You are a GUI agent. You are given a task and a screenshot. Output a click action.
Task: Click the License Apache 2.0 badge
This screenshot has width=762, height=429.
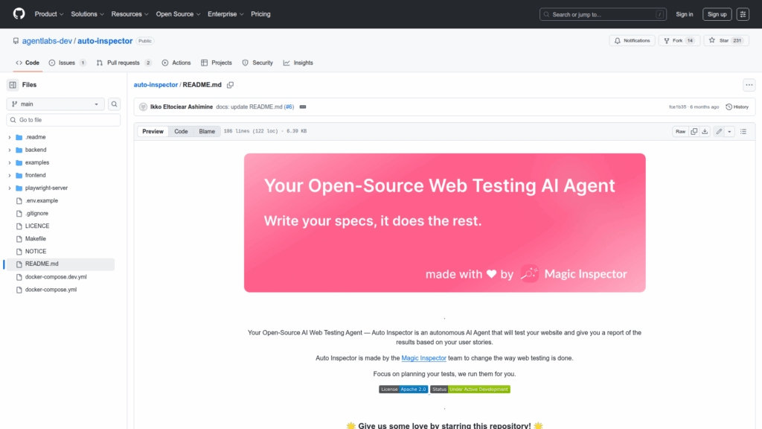(403, 389)
